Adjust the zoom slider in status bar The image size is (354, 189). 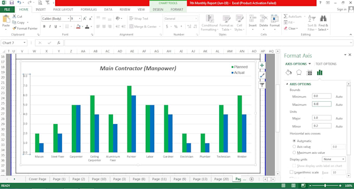click(x=325, y=185)
